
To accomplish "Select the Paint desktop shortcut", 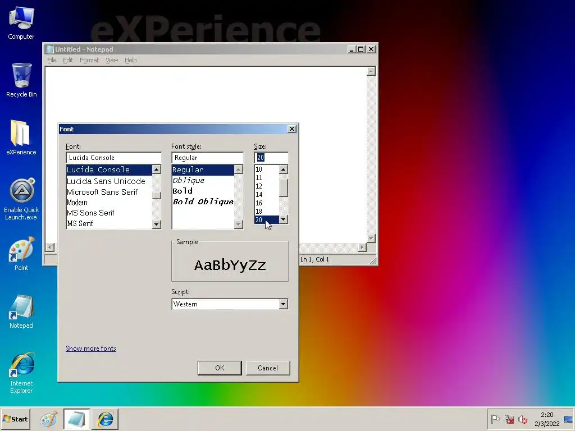I will [21, 254].
